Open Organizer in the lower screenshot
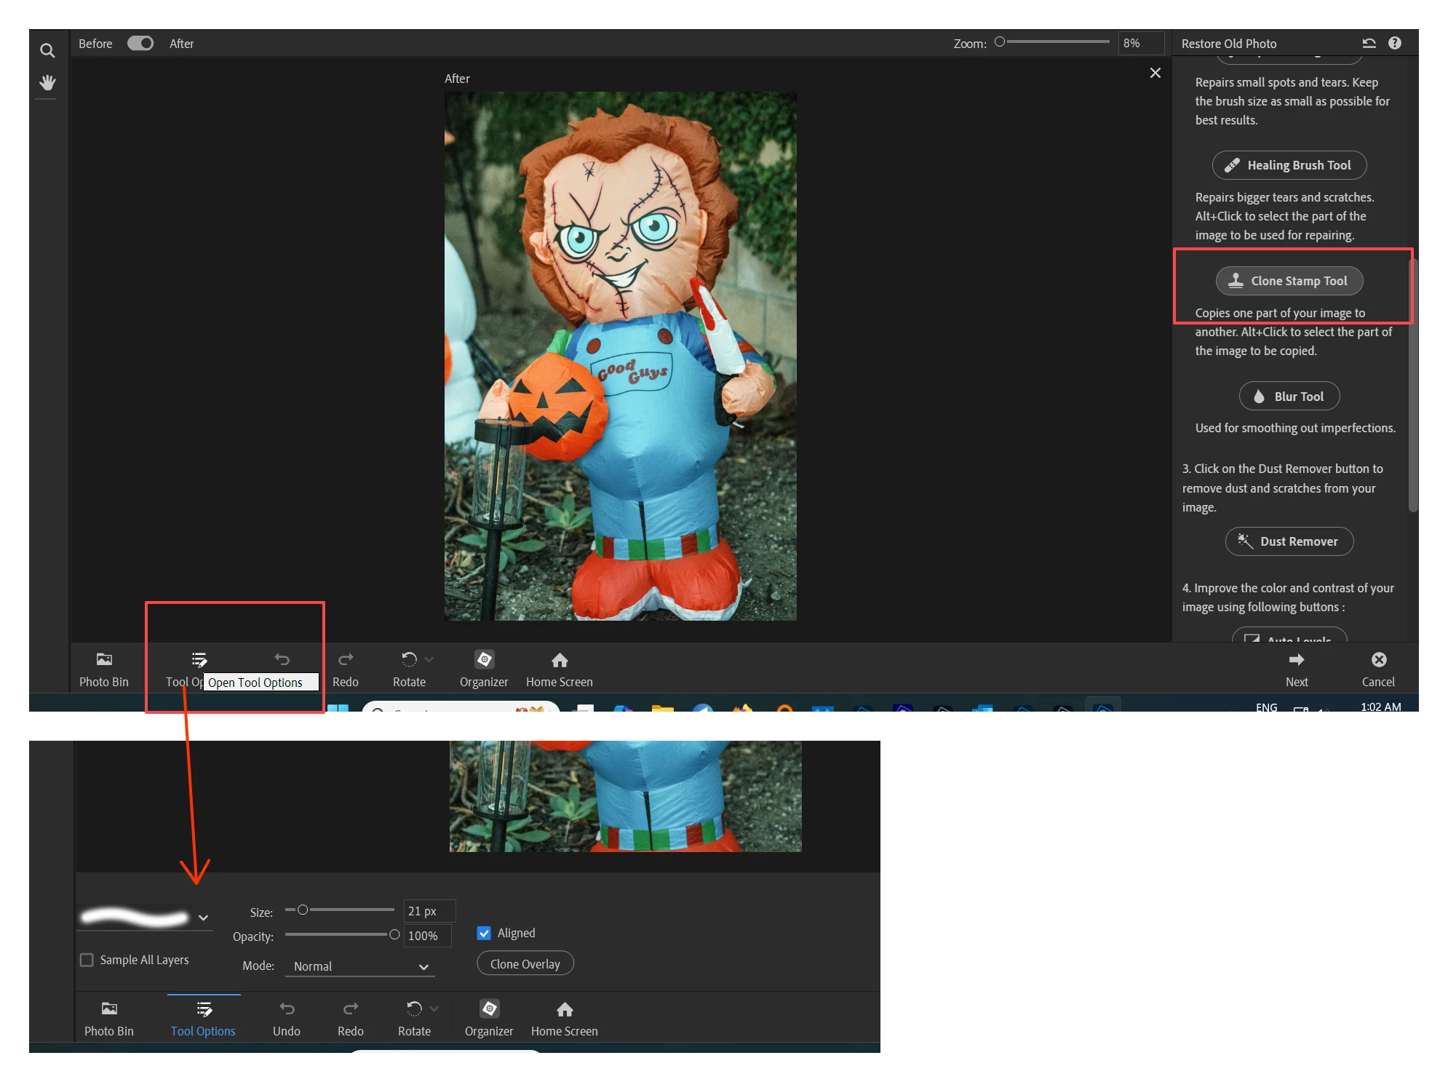The width and height of the screenshot is (1448, 1082). pyautogui.click(x=489, y=1018)
